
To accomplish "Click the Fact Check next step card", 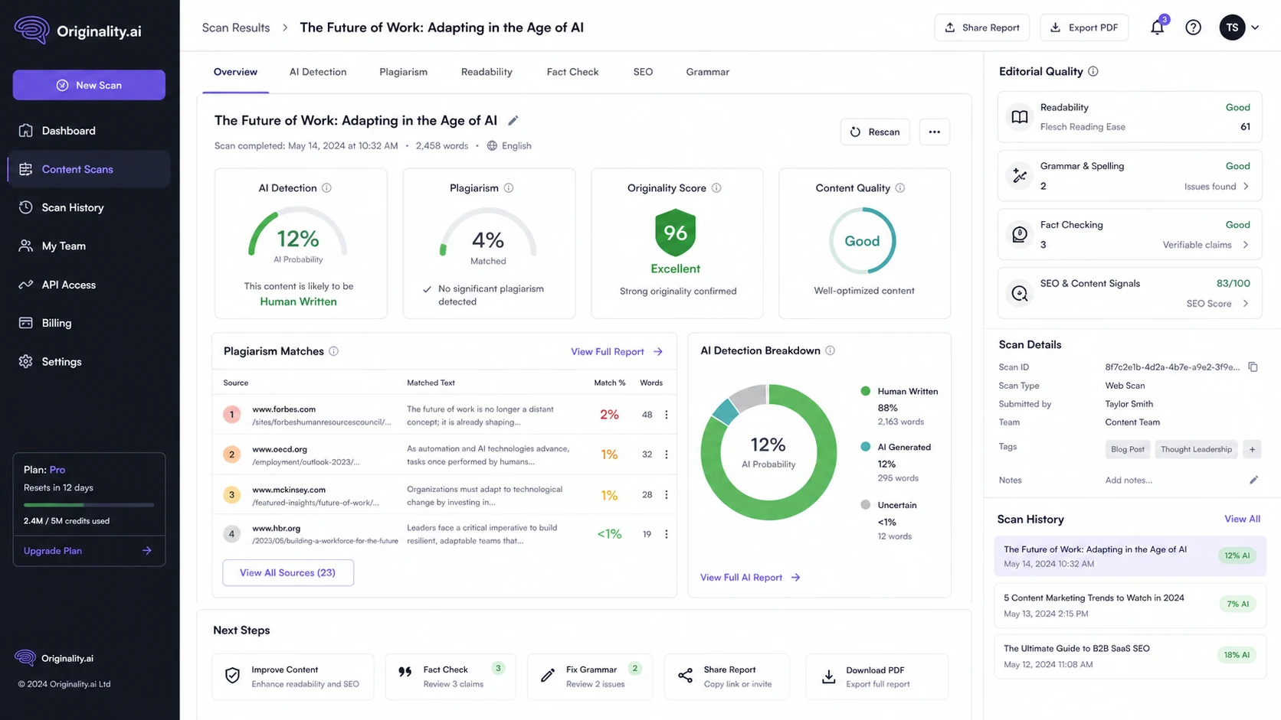I will coord(450,676).
